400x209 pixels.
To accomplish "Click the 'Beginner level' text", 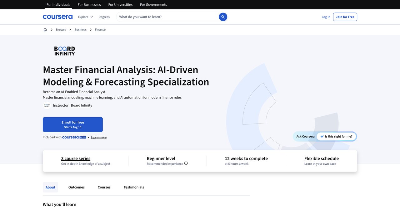I will click(161, 158).
